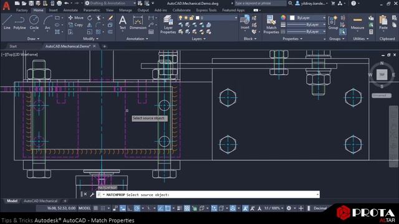
Task: Open the layer selection dropdown
Action: [208, 18]
